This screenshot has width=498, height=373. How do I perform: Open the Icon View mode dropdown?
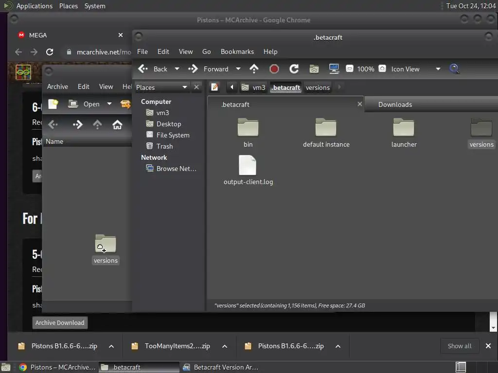point(415,69)
